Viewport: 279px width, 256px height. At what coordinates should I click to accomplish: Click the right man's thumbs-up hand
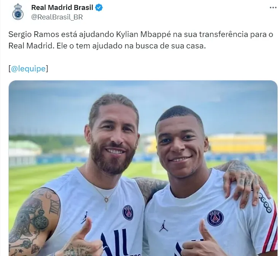pos(201,240)
